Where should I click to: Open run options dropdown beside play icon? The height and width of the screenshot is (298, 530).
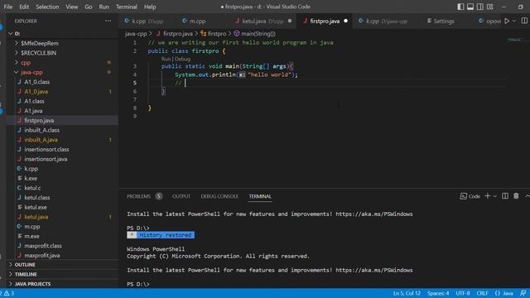513,21
